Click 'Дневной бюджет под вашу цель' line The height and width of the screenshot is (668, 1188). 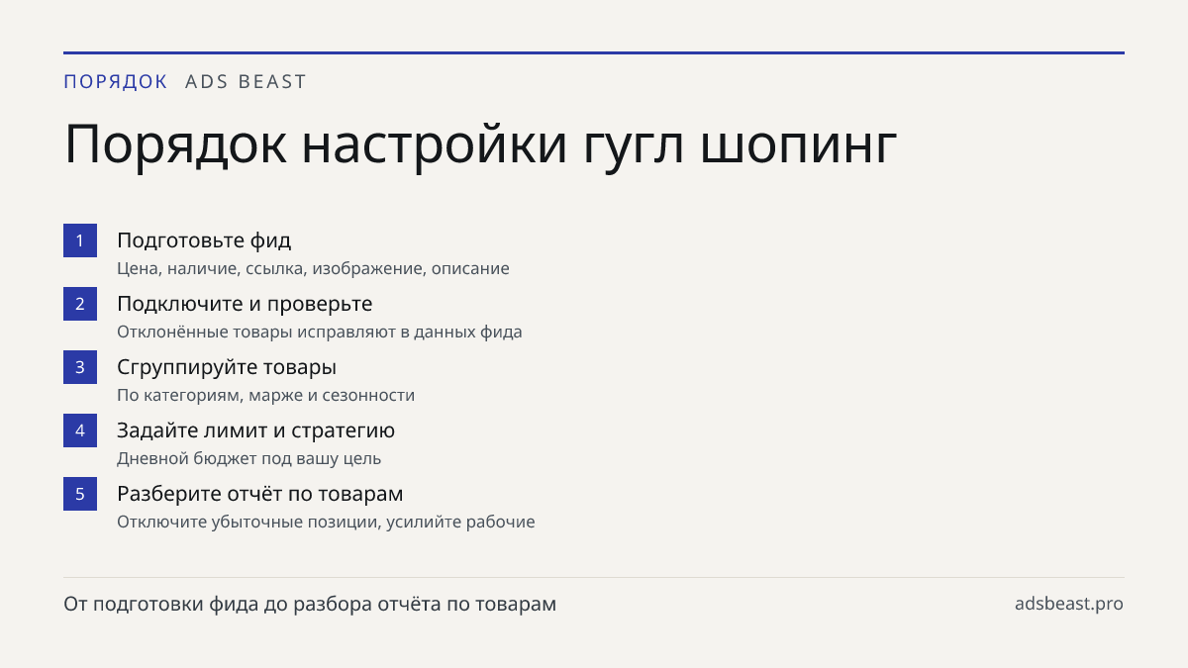(x=248, y=458)
